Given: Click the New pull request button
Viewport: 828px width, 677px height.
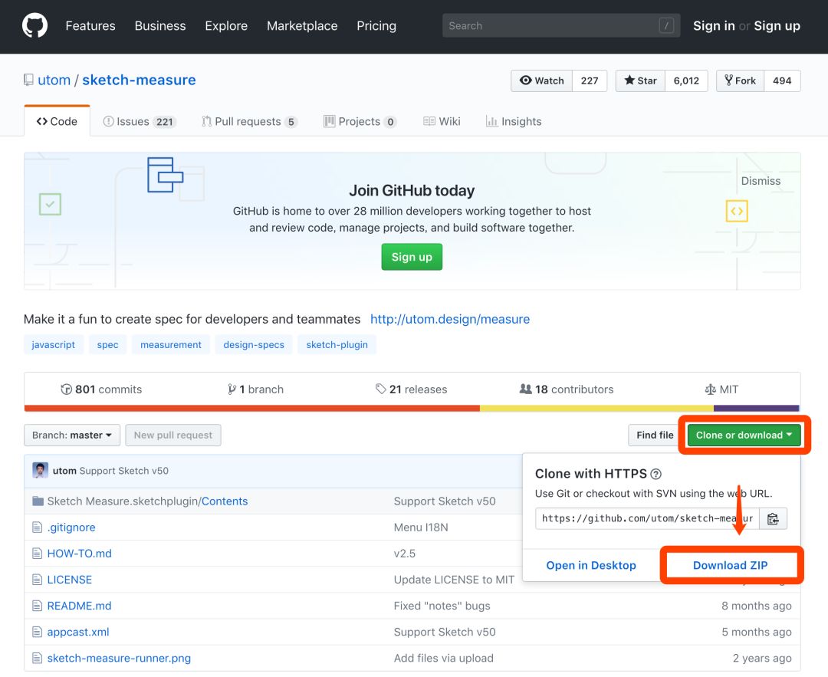Looking at the screenshot, I should click(x=173, y=435).
